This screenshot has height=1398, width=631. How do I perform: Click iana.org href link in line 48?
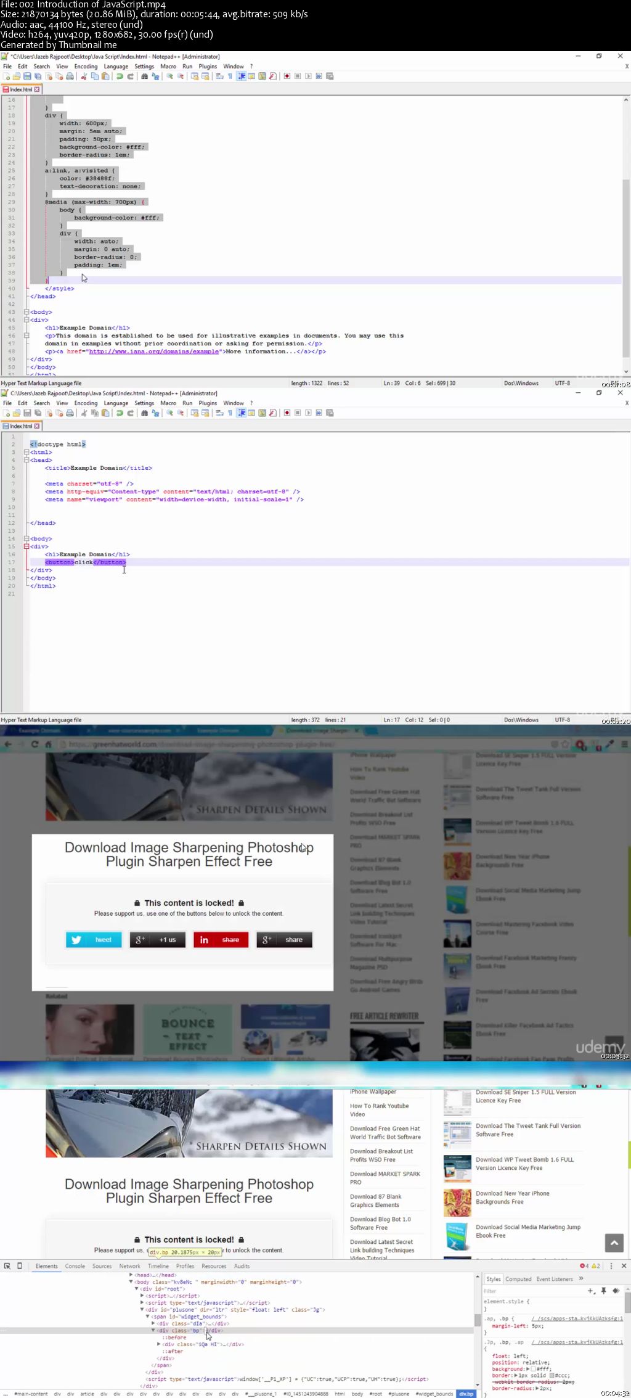[153, 352]
